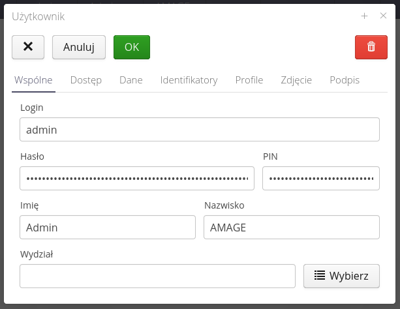
Task: Select the Imię field with Admin
Action: point(108,227)
